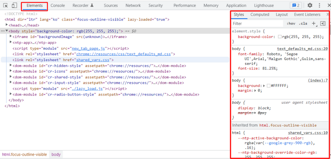Select the closing </html> tag line
The width and height of the screenshot is (331, 159).
[12, 106]
